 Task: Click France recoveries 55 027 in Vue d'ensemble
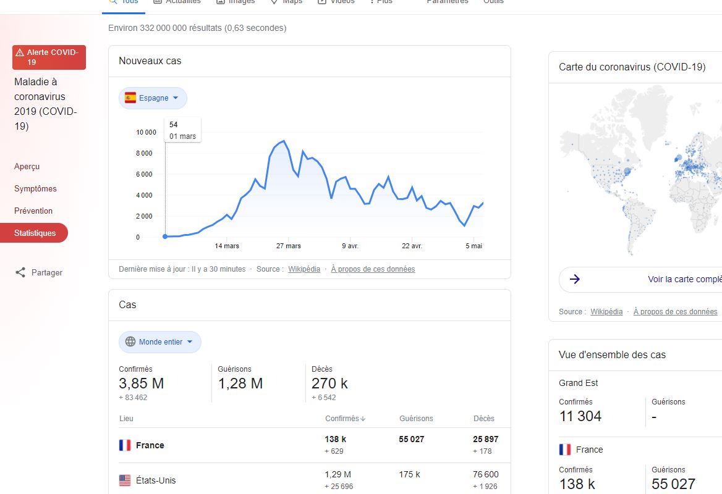[x=673, y=484]
